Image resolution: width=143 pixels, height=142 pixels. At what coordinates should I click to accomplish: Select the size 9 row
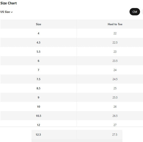click(x=72, y=97)
